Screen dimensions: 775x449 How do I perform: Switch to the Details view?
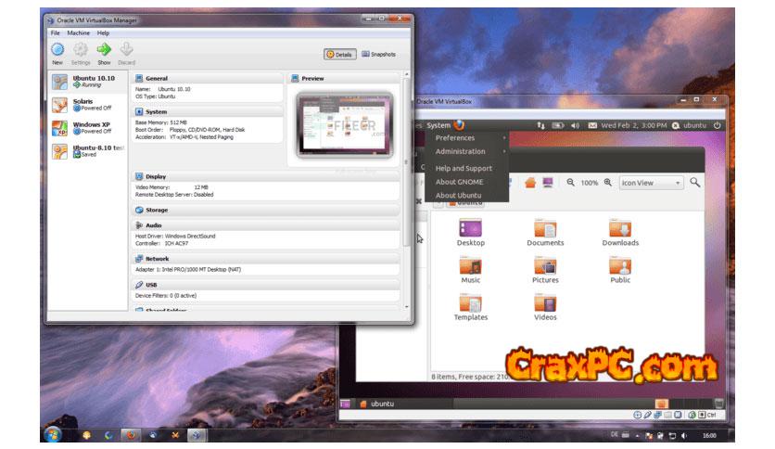click(340, 55)
